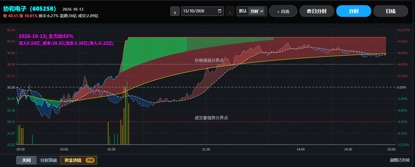Screen dimensions: 415x167
Task: Go to next day with right arrow
Action: click(x=230, y=11)
